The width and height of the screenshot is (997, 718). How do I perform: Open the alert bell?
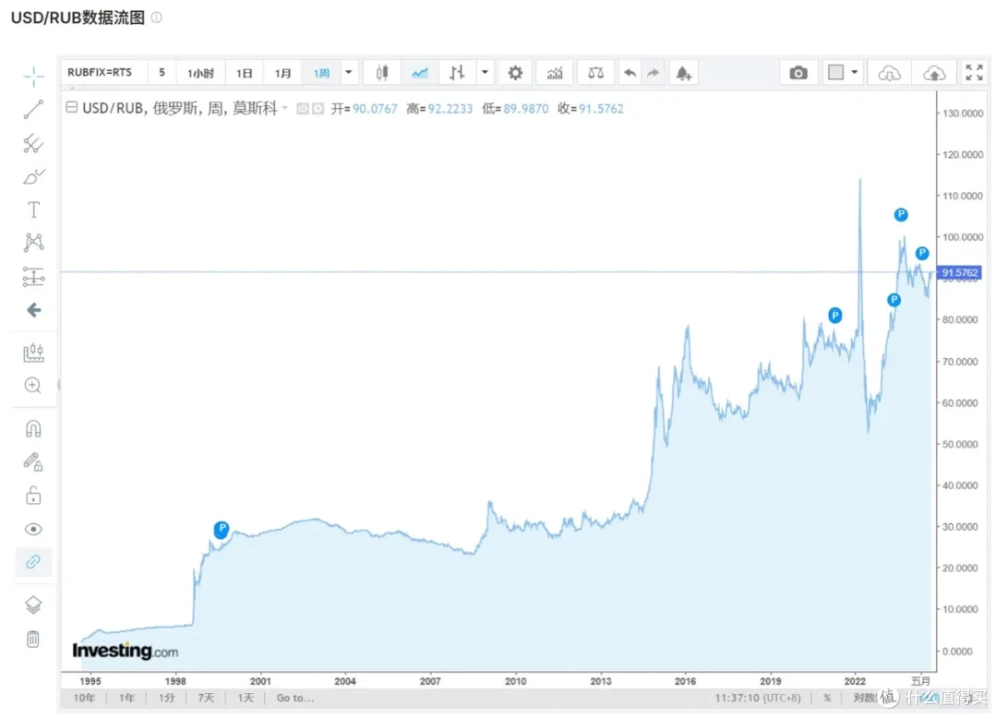pyautogui.click(x=683, y=72)
